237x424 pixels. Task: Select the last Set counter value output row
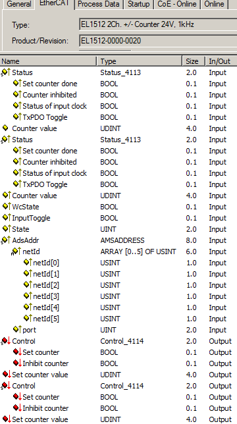coord(118,419)
